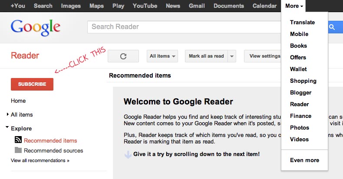Click the folder icon beside Recommended sources
Screen dimensions: 343x179
tap(18, 150)
